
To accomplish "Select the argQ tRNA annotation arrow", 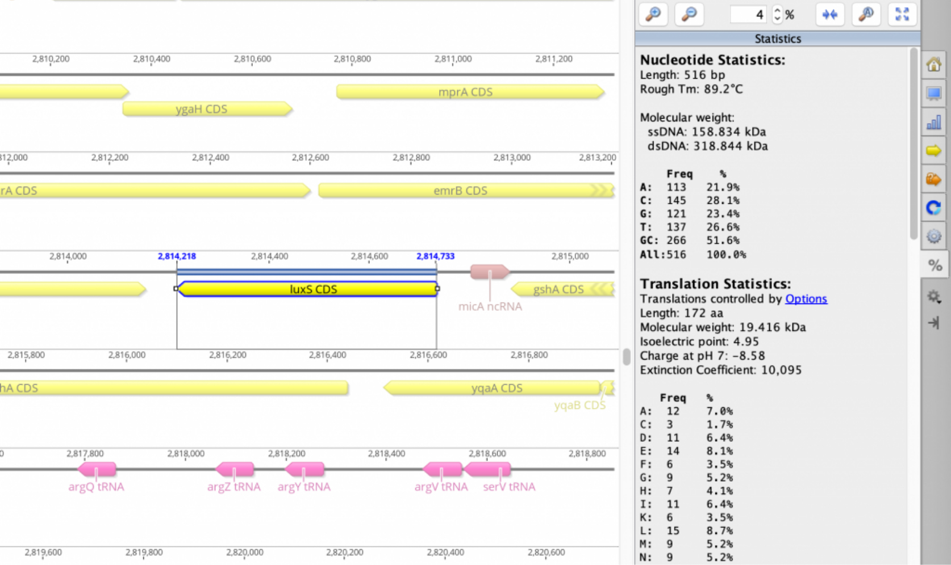I will [97, 469].
